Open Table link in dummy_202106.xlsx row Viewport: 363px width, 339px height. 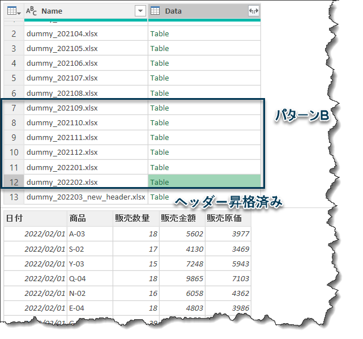click(x=160, y=63)
